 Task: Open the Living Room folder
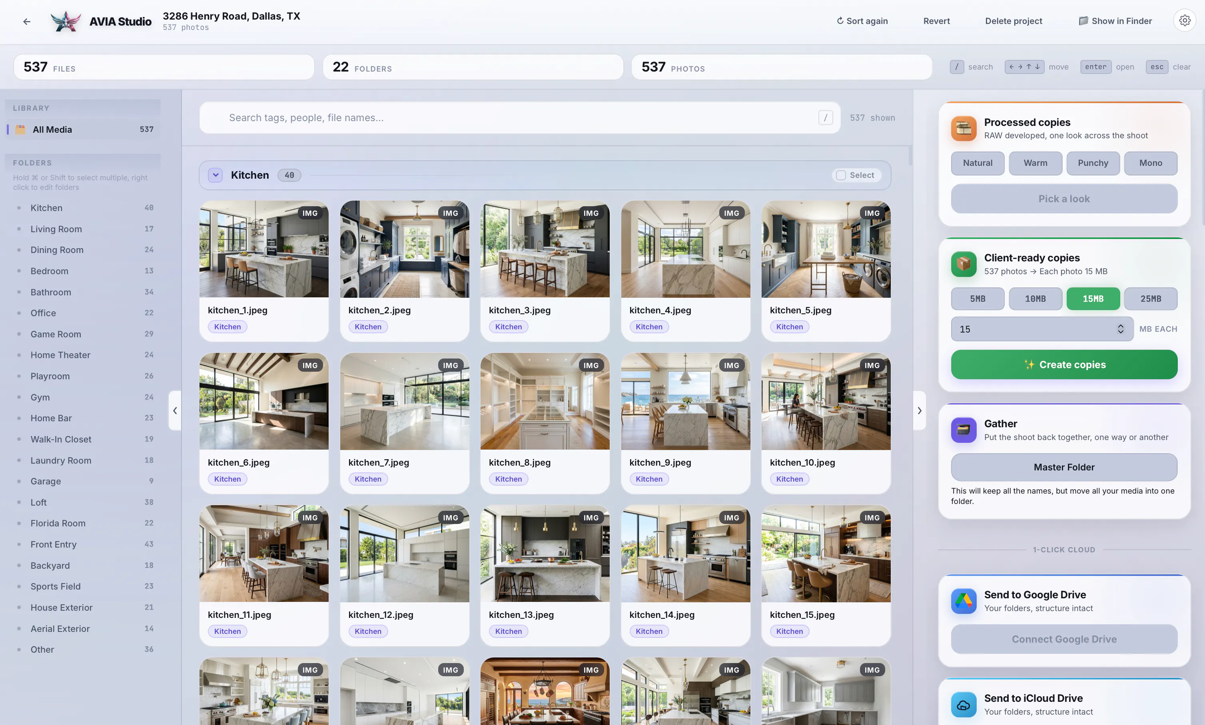(x=84, y=229)
